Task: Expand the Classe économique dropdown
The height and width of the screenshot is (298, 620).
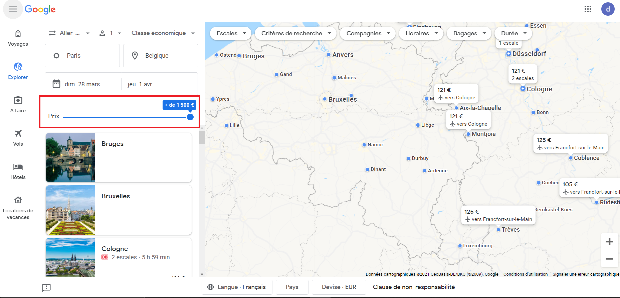Action: pos(163,33)
